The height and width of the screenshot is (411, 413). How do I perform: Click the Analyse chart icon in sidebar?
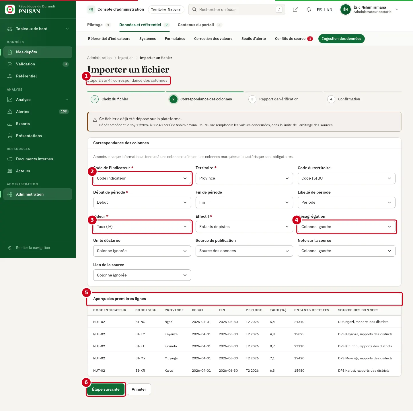click(10, 100)
